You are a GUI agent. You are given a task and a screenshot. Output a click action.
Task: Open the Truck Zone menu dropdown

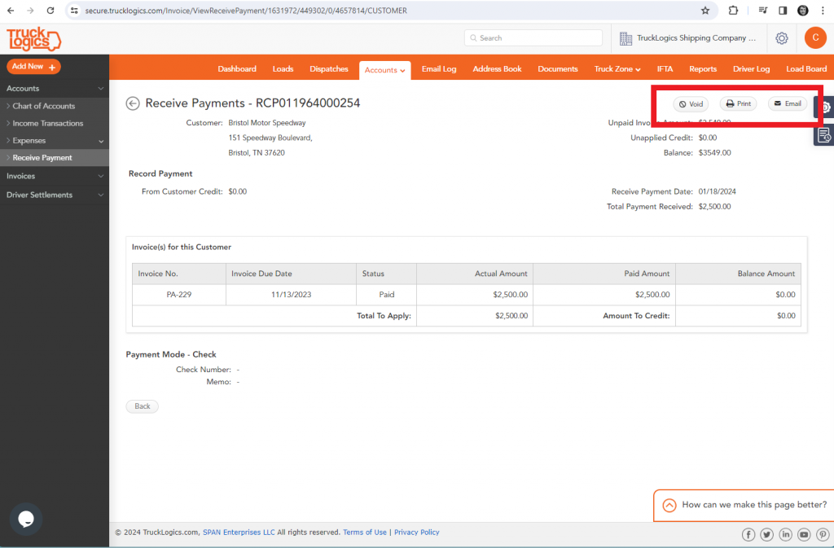click(617, 69)
